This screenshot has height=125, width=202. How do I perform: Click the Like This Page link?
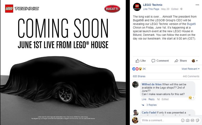pos(151,9)
